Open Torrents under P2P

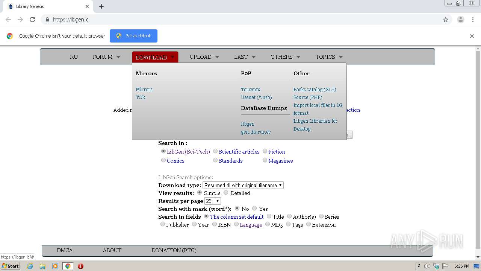pyautogui.click(x=250, y=89)
